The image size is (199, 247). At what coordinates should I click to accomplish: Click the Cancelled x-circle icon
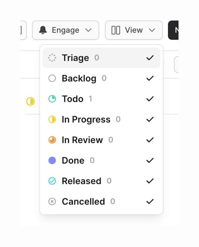pos(52,201)
